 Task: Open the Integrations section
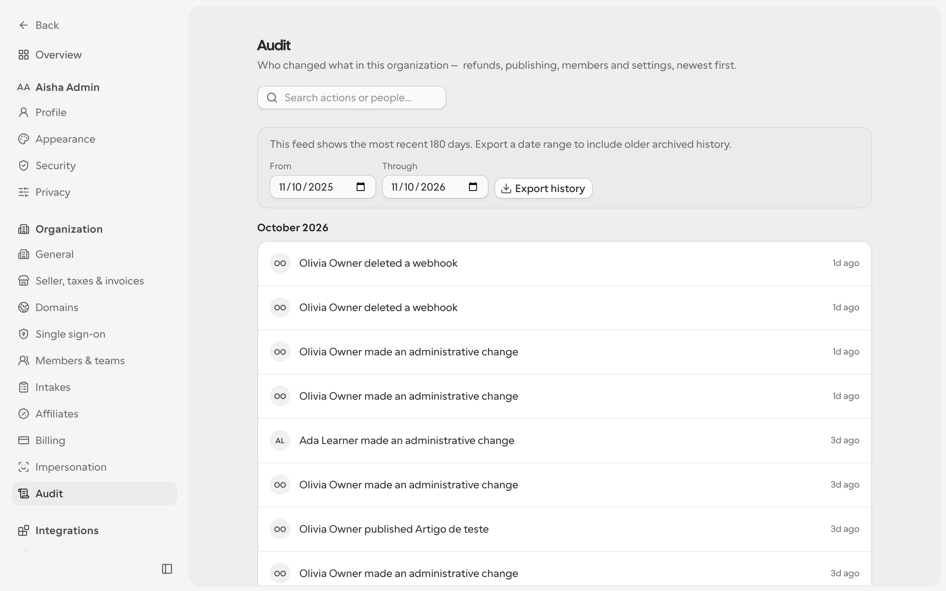pyautogui.click(x=67, y=530)
